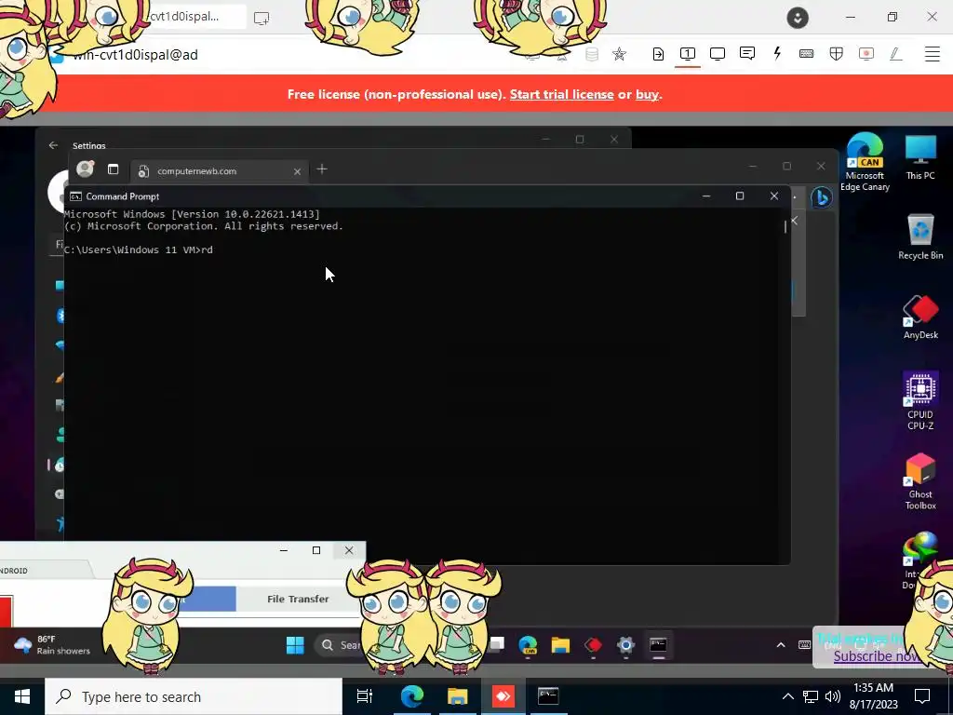Open remote Windows 11 Start button
Viewport: 953px width, 715px height.
(295, 644)
